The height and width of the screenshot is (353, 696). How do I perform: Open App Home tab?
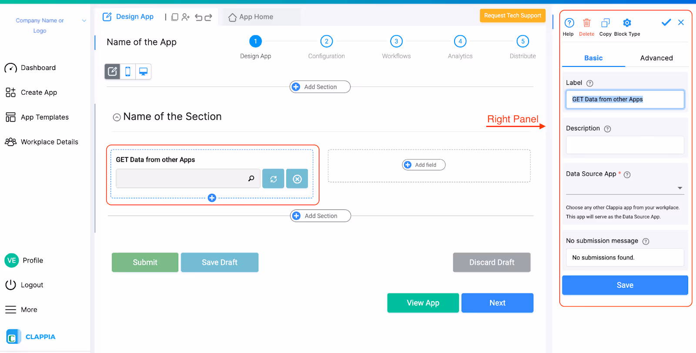(x=251, y=17)
